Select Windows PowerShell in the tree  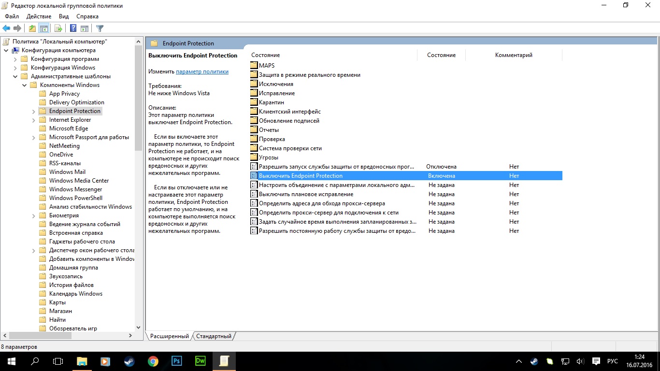(75, 198)
